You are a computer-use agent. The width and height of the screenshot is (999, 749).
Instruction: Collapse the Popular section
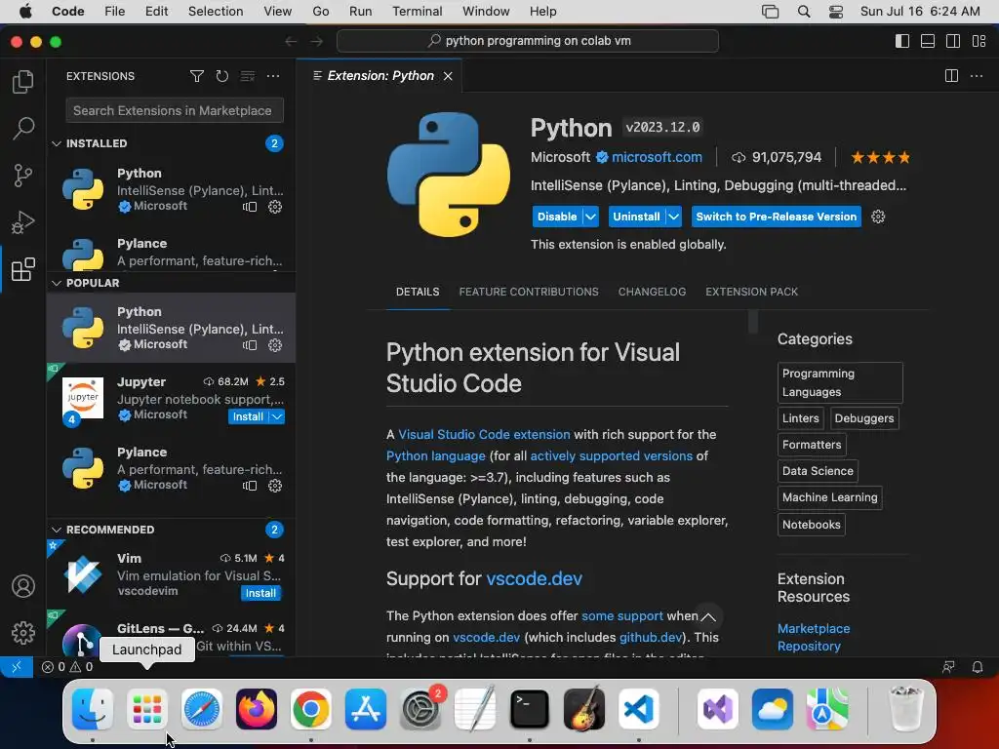[x=57, y=283]
